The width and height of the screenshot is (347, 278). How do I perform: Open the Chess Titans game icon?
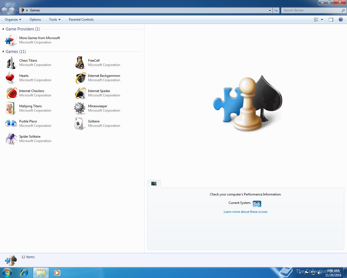tap(11, 63)
